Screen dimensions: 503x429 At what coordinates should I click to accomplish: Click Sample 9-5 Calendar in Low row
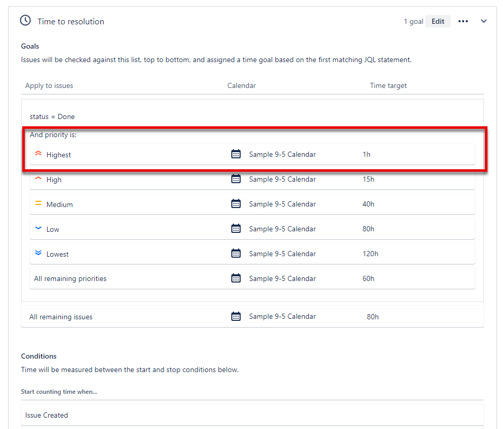[x=283, y=229]
